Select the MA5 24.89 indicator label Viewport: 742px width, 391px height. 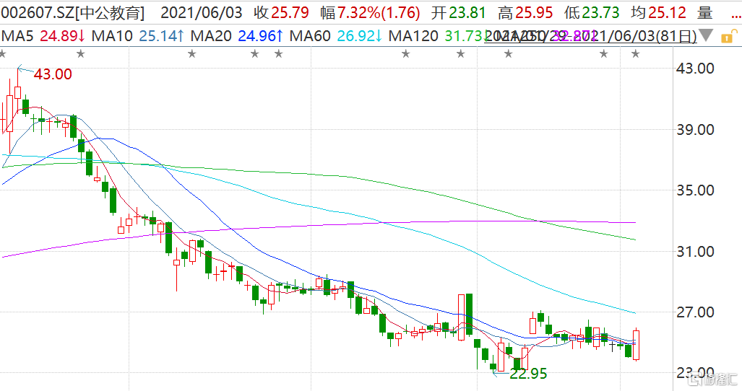43,36
